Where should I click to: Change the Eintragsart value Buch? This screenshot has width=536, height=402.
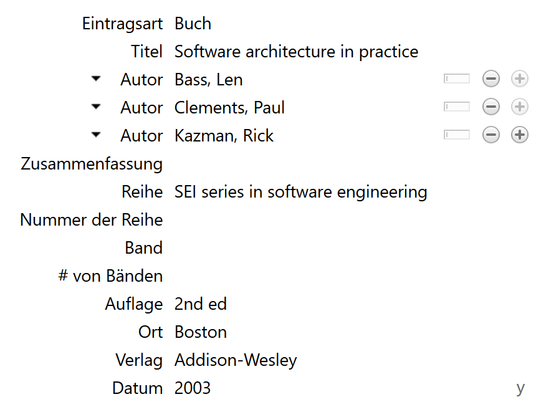click(x=193, y=24)
